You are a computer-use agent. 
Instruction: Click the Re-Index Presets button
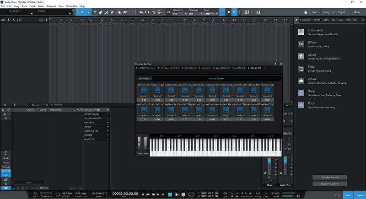point(329,177)
